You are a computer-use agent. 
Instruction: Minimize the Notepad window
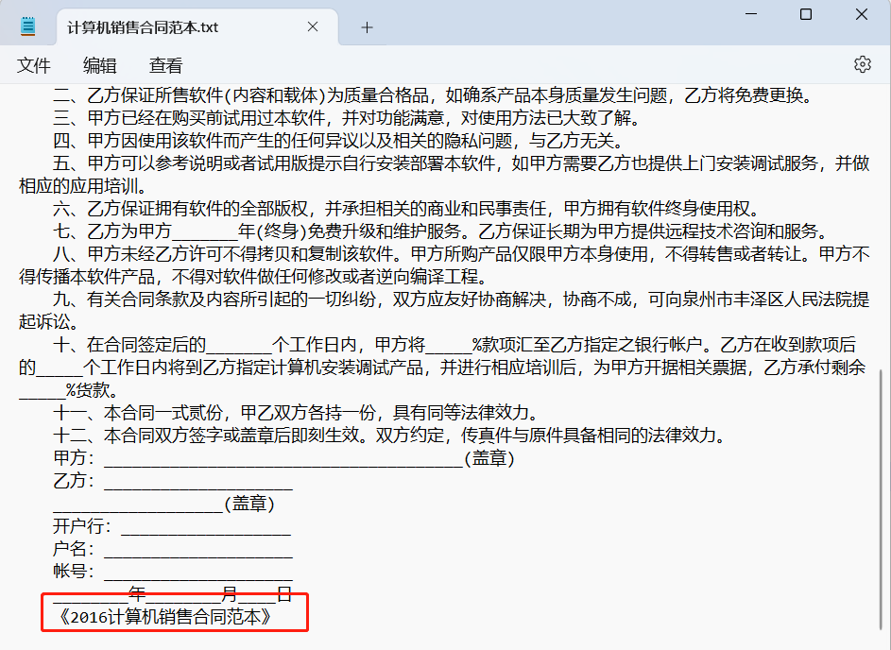[x=751, y=14]
